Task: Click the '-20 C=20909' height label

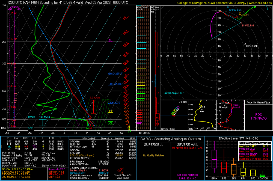Action: 115,84
